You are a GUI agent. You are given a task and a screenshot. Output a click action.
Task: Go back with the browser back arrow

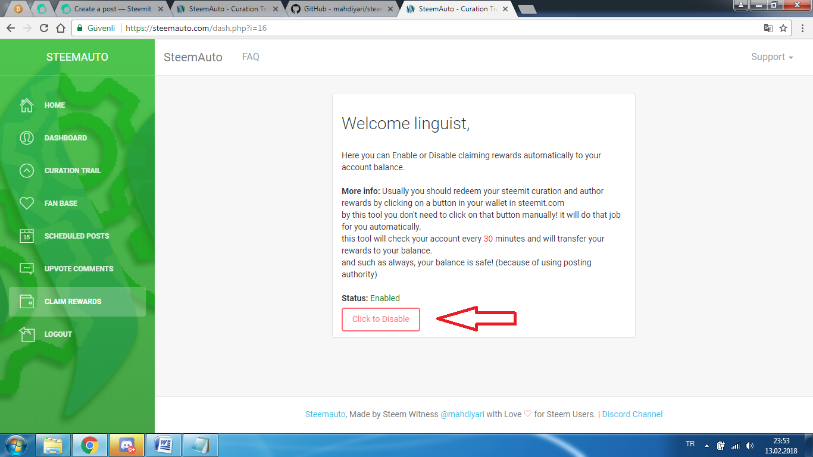[x=11, y=28]
